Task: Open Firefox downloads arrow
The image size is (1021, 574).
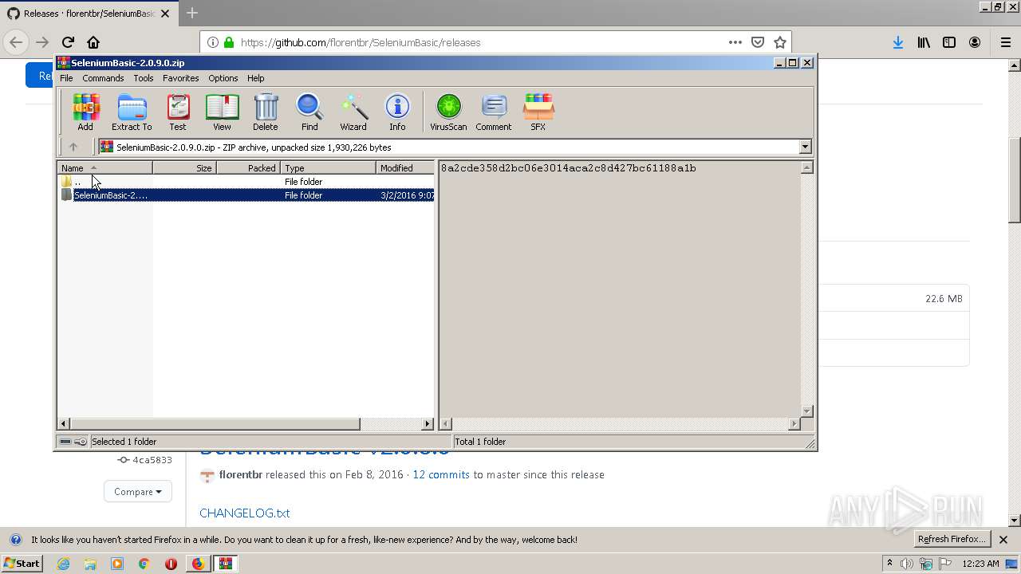Action: [898, 42]
